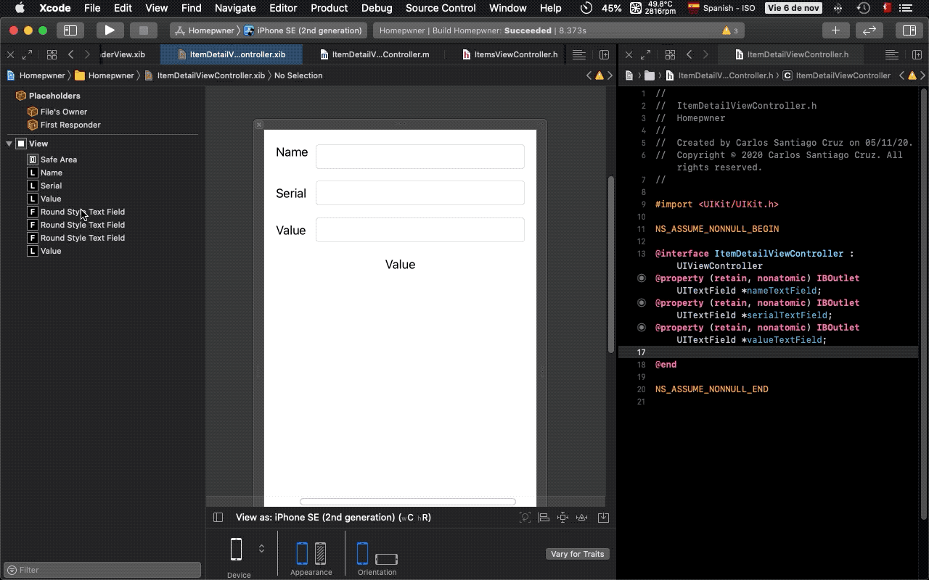Click the Vary for Traits button

pyautogui.click(x=578, y=554)
